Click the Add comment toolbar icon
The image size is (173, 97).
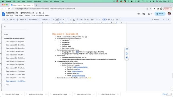pos(85,19)
